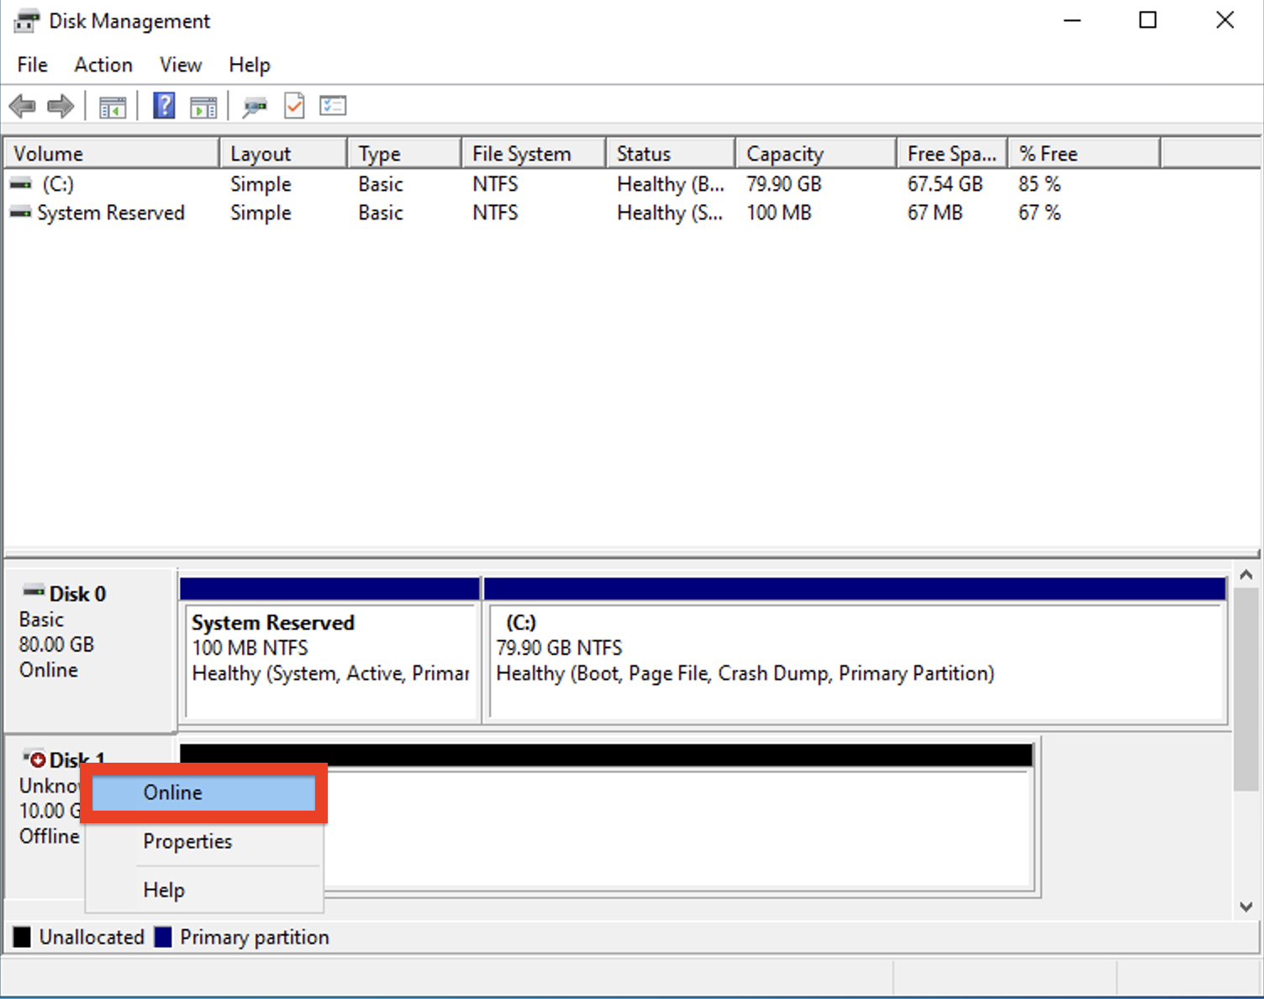Click Show/Hide Action Pane toolbar icon
This screenshot has width=1264, height=999.
[203, 107]
